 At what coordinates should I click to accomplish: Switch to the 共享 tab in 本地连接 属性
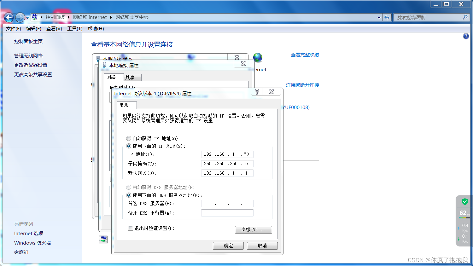[x=132, y=78]
